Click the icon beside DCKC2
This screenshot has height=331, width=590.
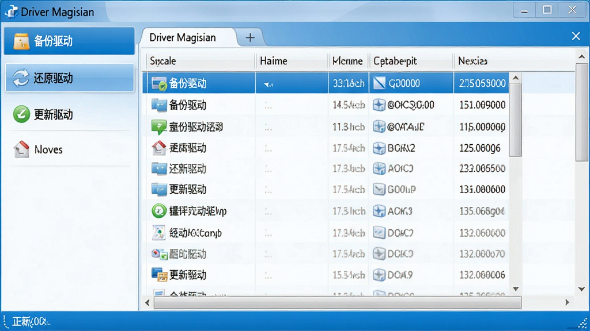[x=379, y=233]
